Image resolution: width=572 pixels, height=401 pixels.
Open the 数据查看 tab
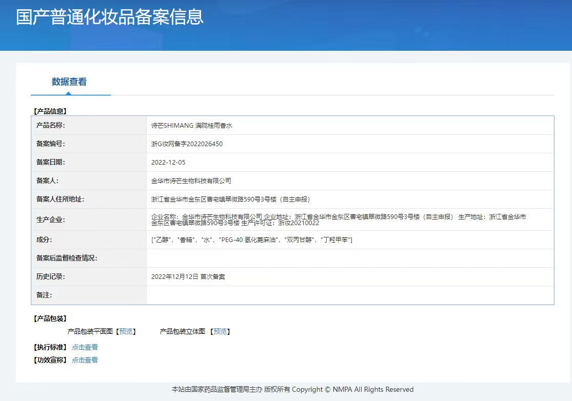[x=69, y=82]
